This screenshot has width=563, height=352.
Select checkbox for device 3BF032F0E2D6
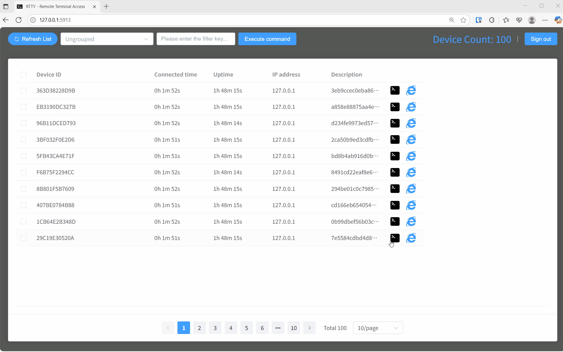[24, 140]
